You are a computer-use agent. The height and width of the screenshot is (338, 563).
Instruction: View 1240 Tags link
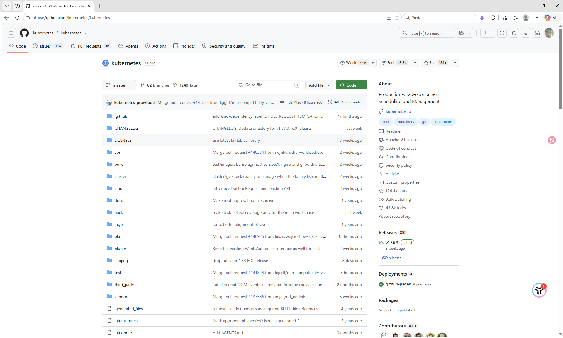coord(185,85)
